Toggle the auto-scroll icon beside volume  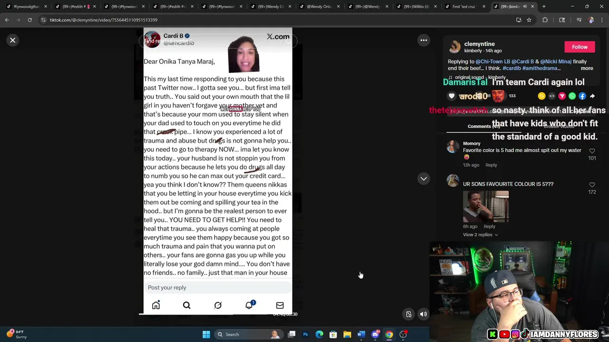point(408,314)
